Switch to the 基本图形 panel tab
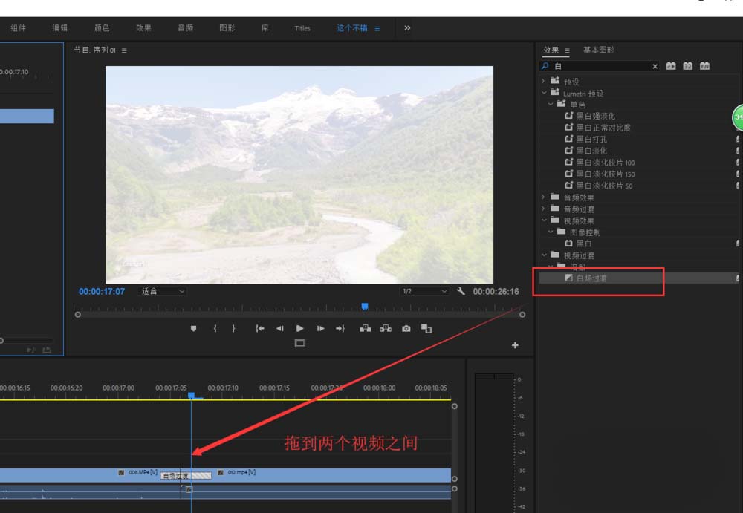This screenshot has height=513, width=743. point(598,50)
